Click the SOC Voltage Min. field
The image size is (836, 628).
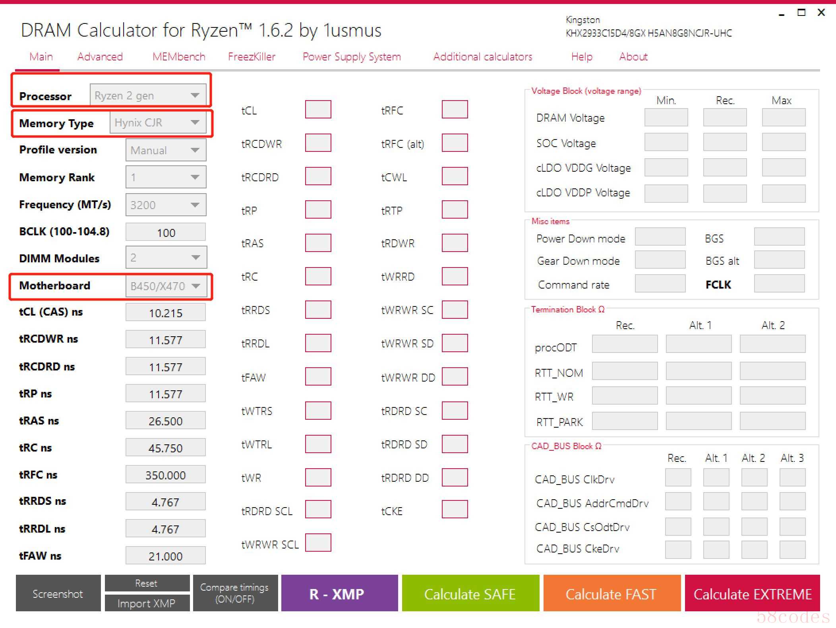[x=666, y=142]
